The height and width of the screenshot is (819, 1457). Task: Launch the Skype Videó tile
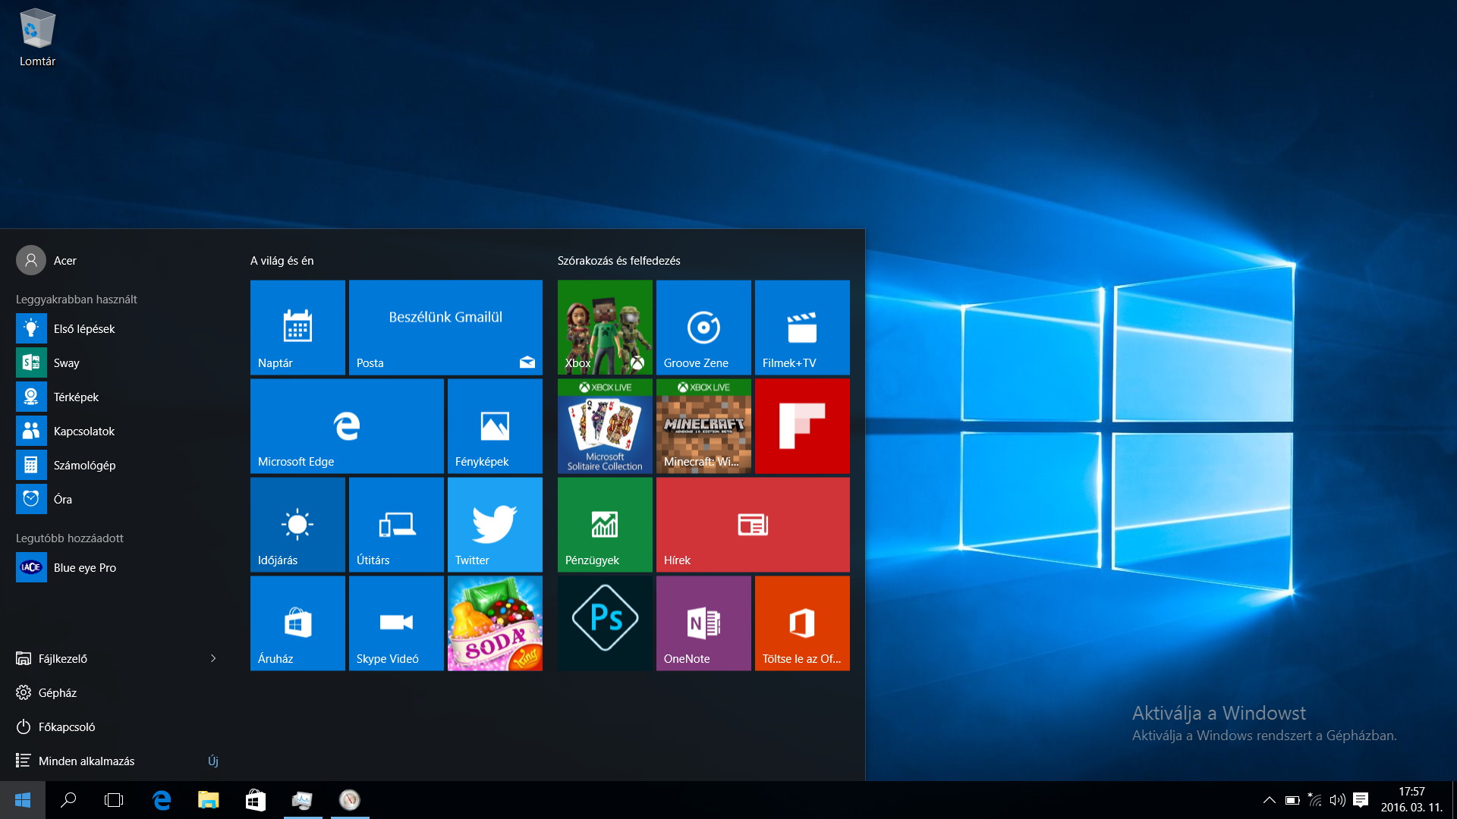(x=396, y=623)
